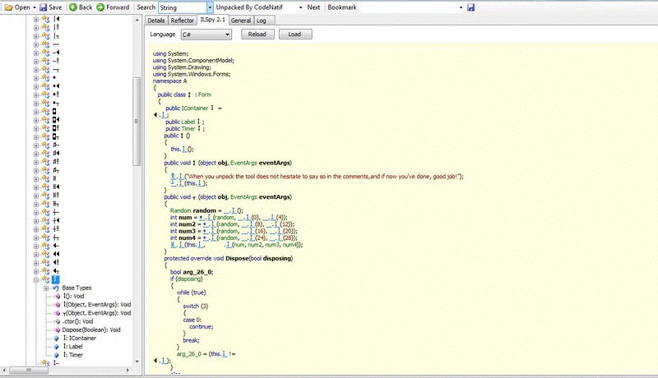
Task: Collapse the highlighted class node
Action: coord(36,279)
